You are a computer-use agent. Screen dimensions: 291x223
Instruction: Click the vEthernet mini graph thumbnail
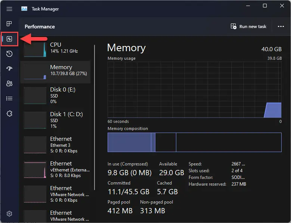pyautogui.click(x=35, y=170)
